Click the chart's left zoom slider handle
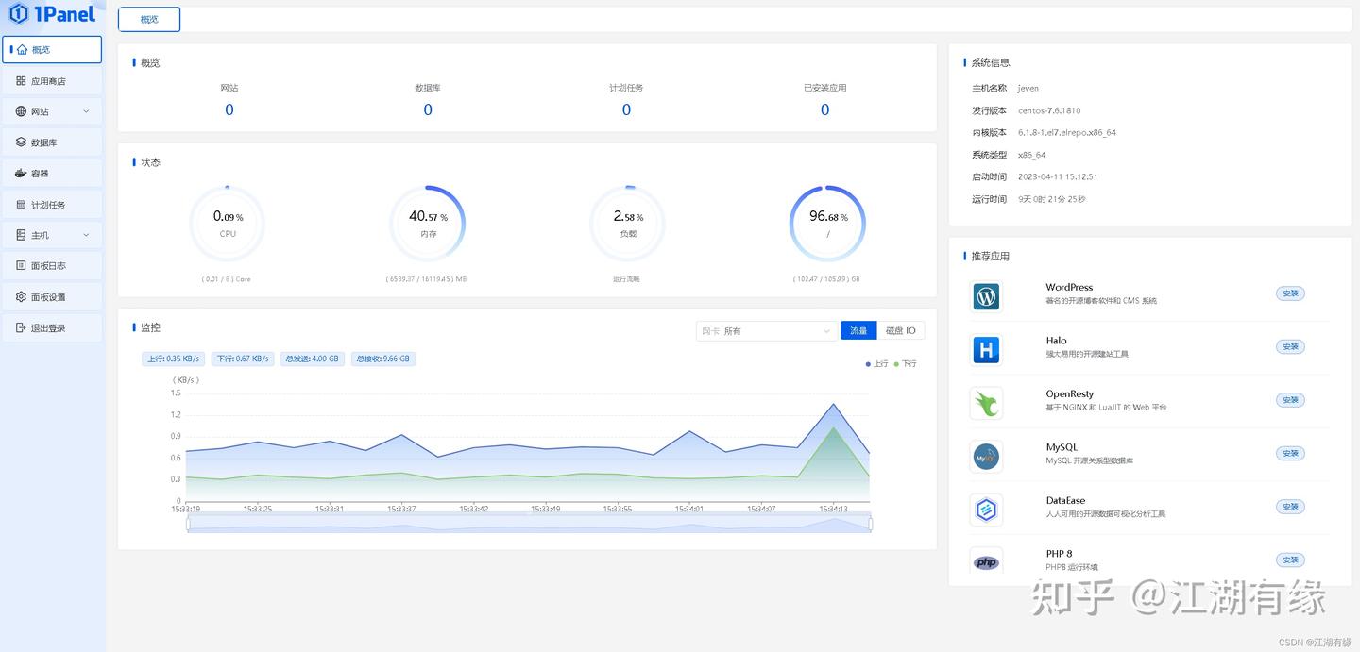Viewport: 1360px width, 652px height. tap(188, 524)
